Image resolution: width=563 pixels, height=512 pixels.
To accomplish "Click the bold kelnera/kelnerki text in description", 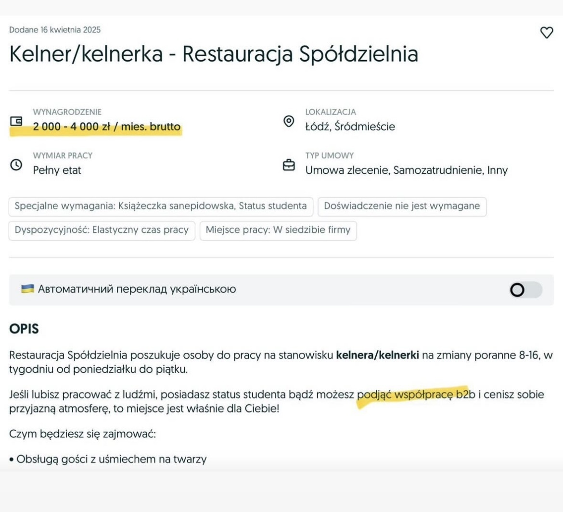I will (378, 356).
